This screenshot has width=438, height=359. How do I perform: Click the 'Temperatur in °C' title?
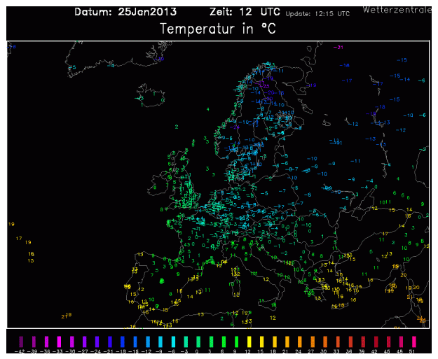tap(218, 29)
